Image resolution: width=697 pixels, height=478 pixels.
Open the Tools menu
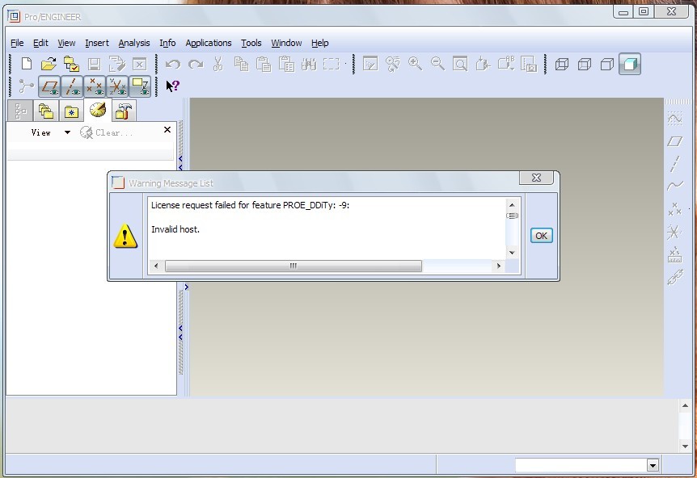point(251,43)
